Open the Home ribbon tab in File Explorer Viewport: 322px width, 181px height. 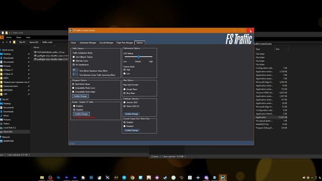tap(9, 37)
